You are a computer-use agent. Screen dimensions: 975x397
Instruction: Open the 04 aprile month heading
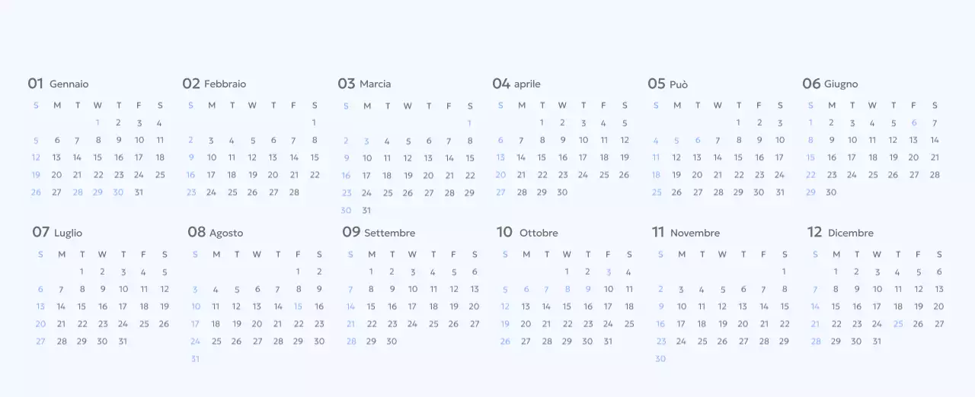pyautogui.click(x=516, y=84)
